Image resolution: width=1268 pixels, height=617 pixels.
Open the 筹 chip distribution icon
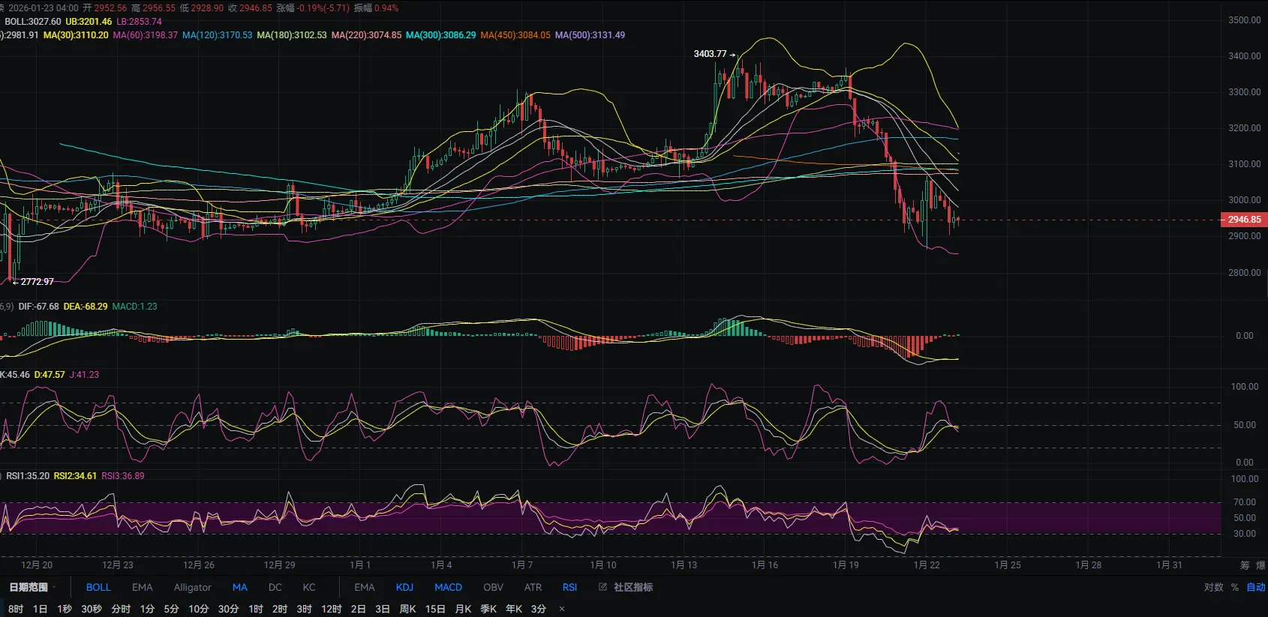[x=1245, y=565]
